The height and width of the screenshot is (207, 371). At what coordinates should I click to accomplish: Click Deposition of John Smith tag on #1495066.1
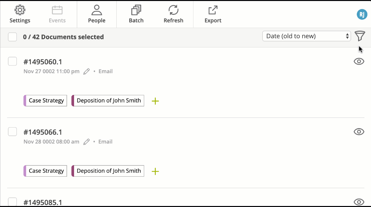pyautogui.click(x=108, y=171)
